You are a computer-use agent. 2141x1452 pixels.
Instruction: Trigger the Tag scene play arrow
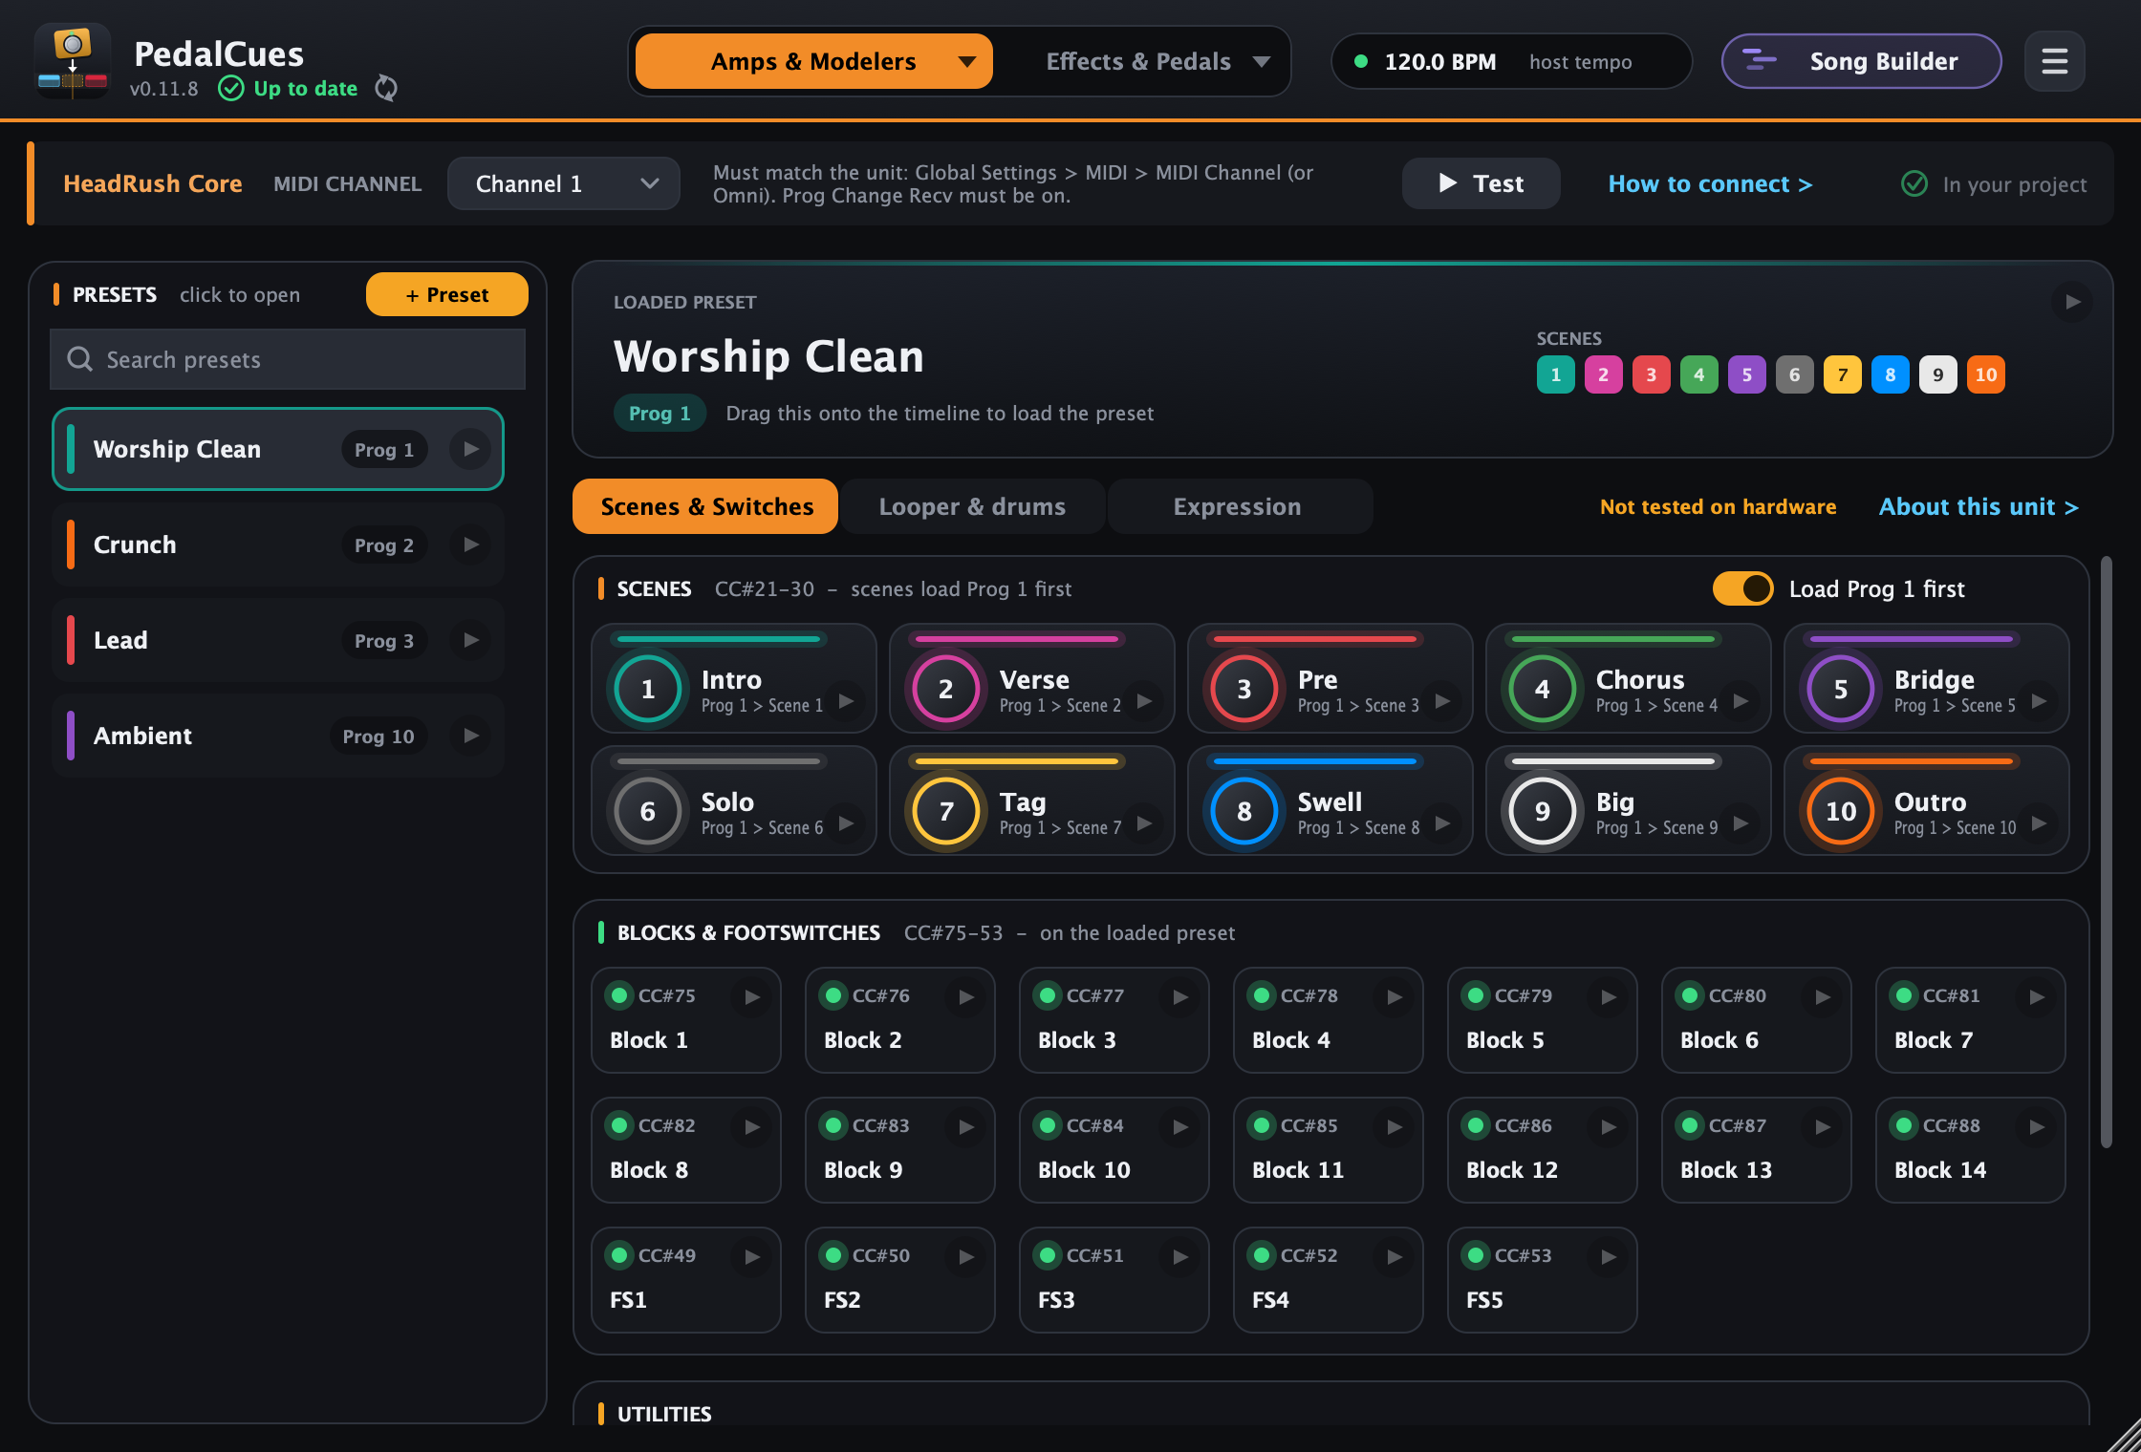1144,823
